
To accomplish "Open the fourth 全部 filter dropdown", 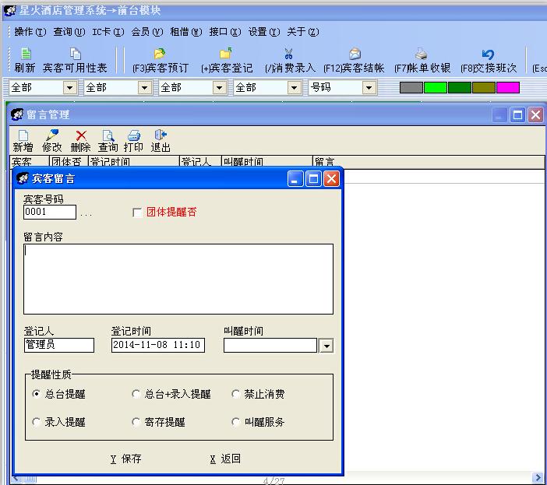I will coord(294,87).
